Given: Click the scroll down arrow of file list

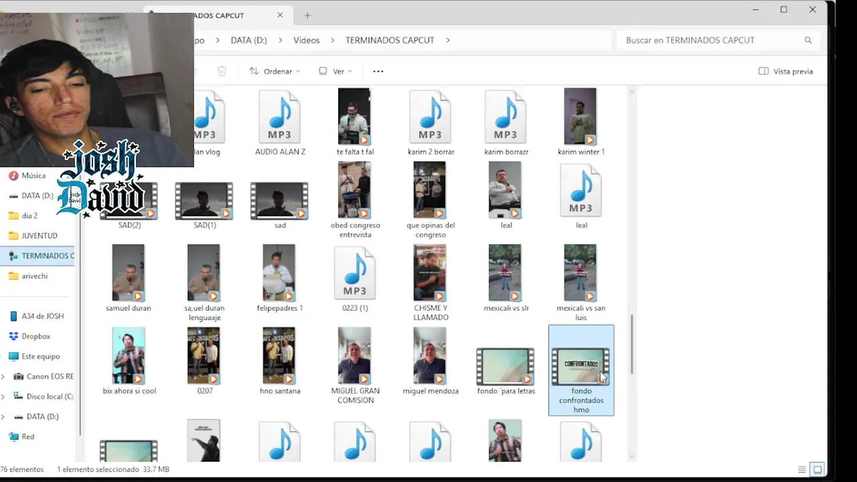Looking at the screenshot, I should pyautogui.click(x=631, y=457).
